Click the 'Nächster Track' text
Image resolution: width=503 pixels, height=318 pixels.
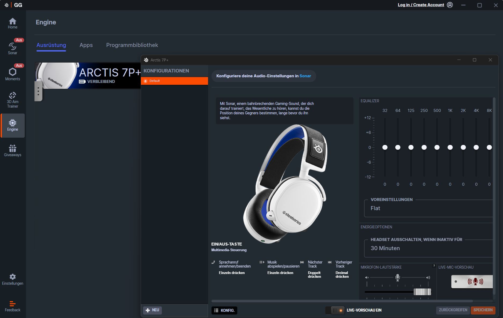(315, 264)
